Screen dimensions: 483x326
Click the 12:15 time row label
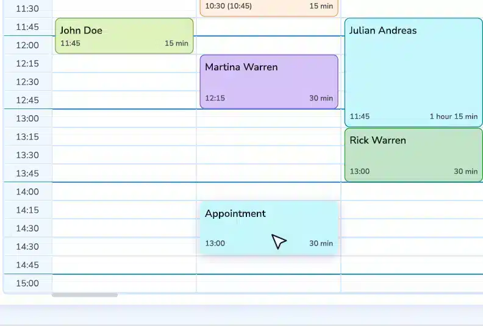[x=27, y=63]
